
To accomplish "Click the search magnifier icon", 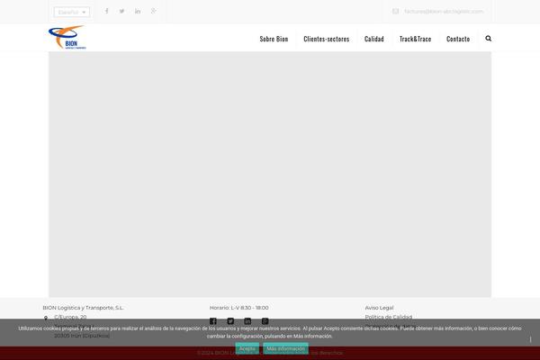I will [x=489, y=38].
